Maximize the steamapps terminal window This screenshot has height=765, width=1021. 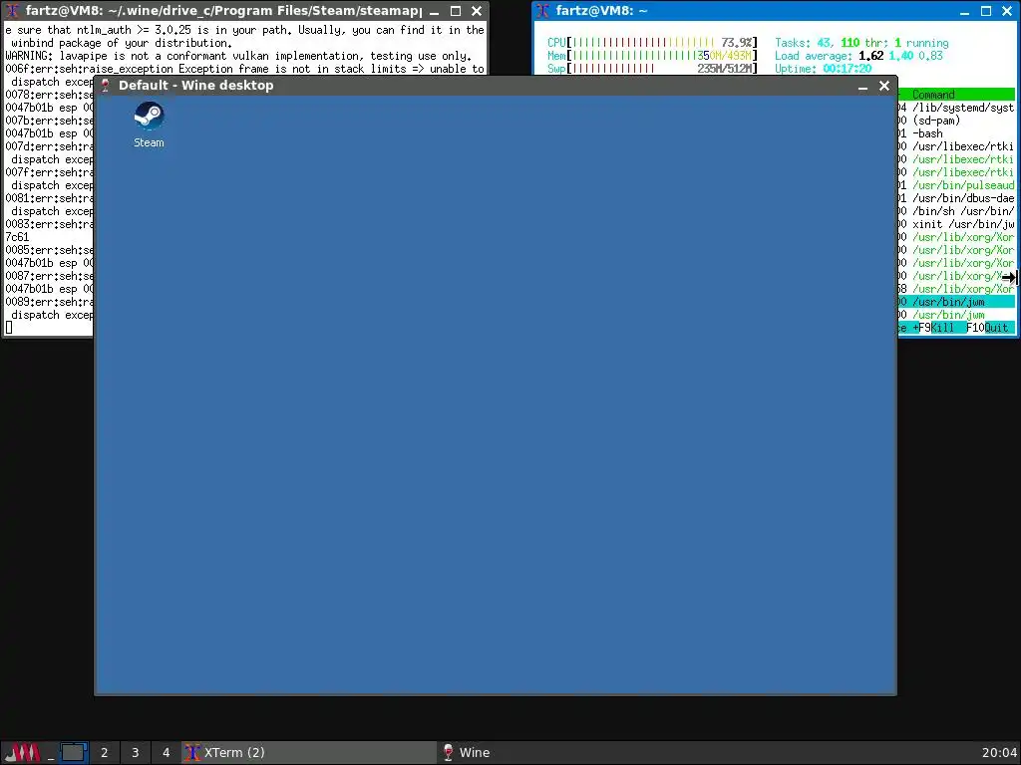coord(456,11)
